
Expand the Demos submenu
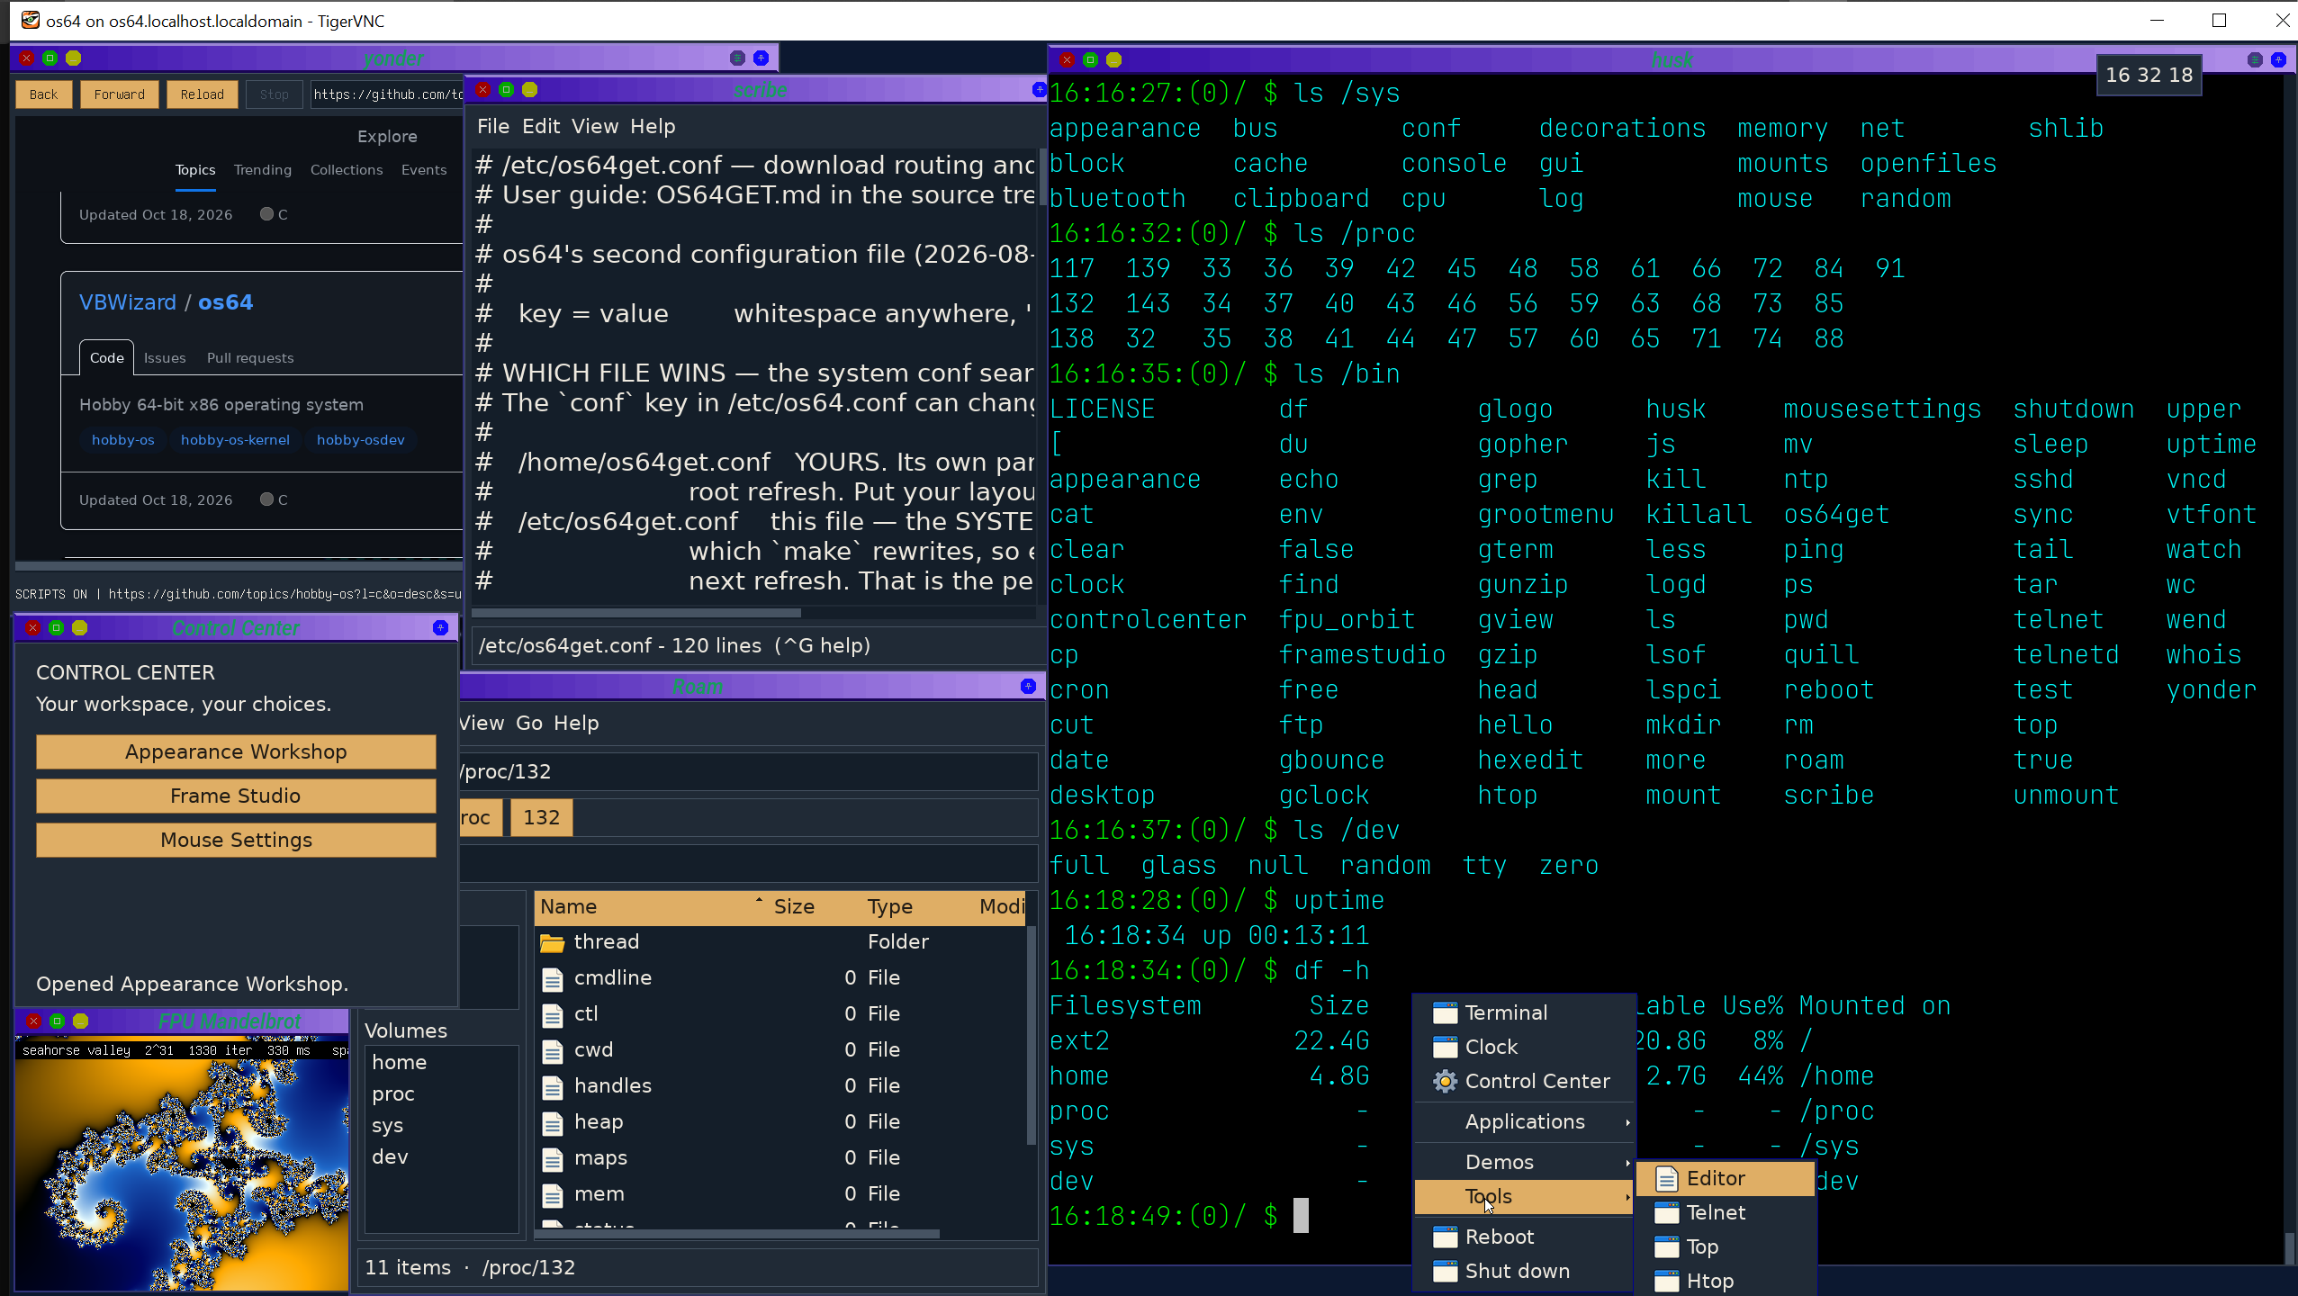tap(1523, 1162)
